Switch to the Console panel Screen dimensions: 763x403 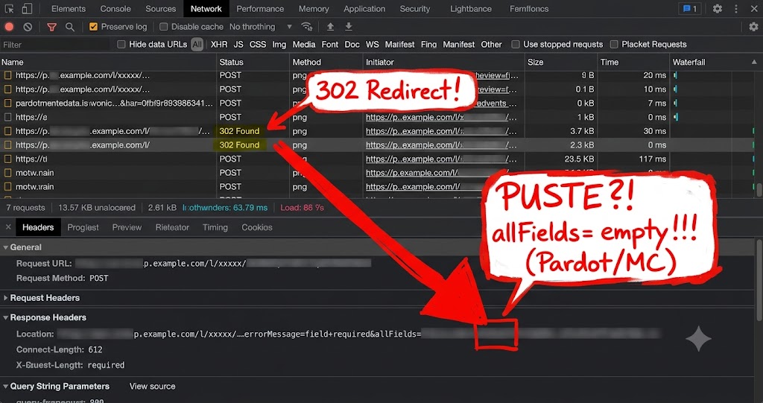click(x=115, y=9)
